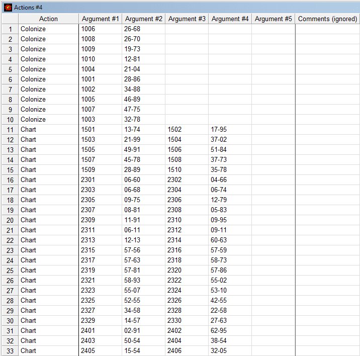Select the Argument #3 column header
The height and width of the screenshot is (356, 360).
pos(187,19)
